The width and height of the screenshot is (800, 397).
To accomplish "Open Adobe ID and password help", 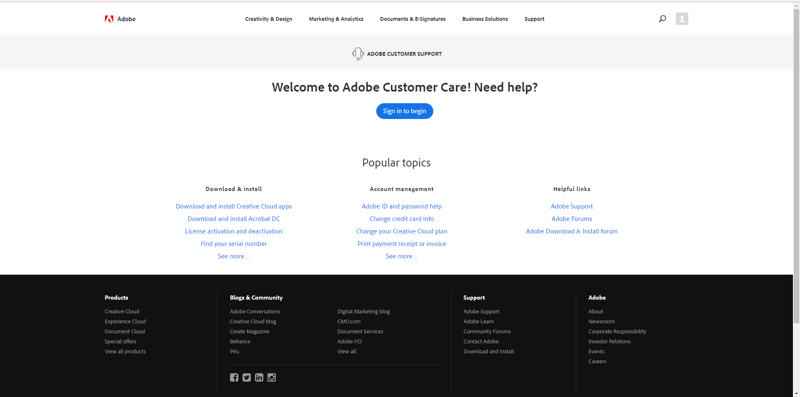I will pyautogui.click(x=402, y=206).
